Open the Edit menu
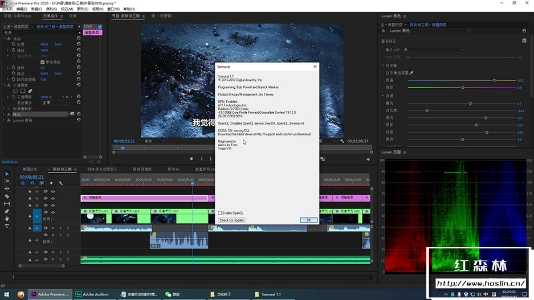The width and height of the screenshot is (534, 300). (x=22, y=9)
